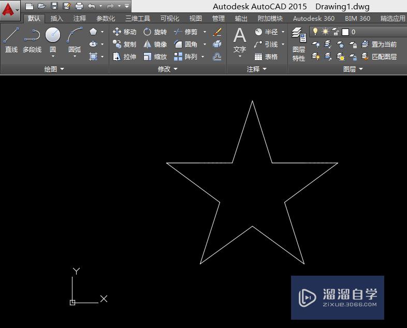This screenshot has height=328, width=407.
Task: Toggle layer 0 freeze sun icon
Action: click(325, 32)
